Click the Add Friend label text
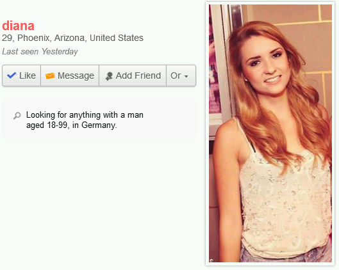 click(x=138, y=75)
